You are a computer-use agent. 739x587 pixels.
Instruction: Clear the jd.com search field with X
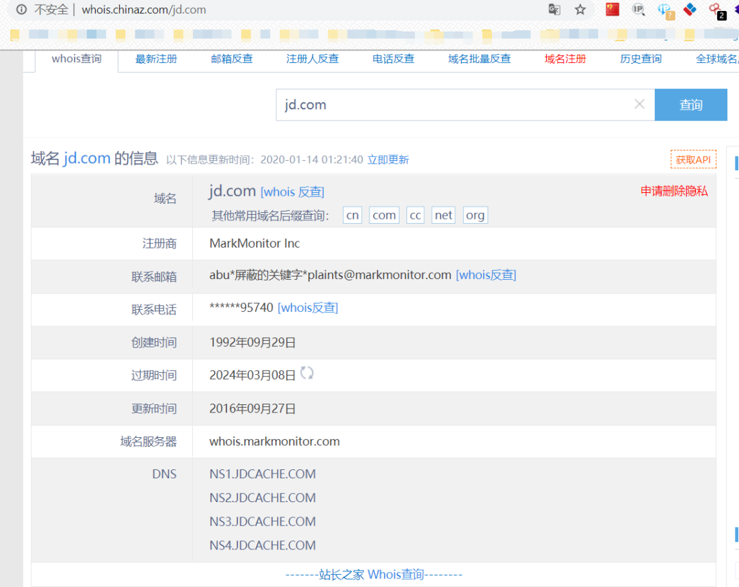(x=639, y=104)
